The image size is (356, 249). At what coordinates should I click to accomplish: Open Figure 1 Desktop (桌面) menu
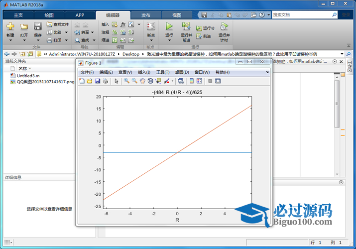pos(182,72)
